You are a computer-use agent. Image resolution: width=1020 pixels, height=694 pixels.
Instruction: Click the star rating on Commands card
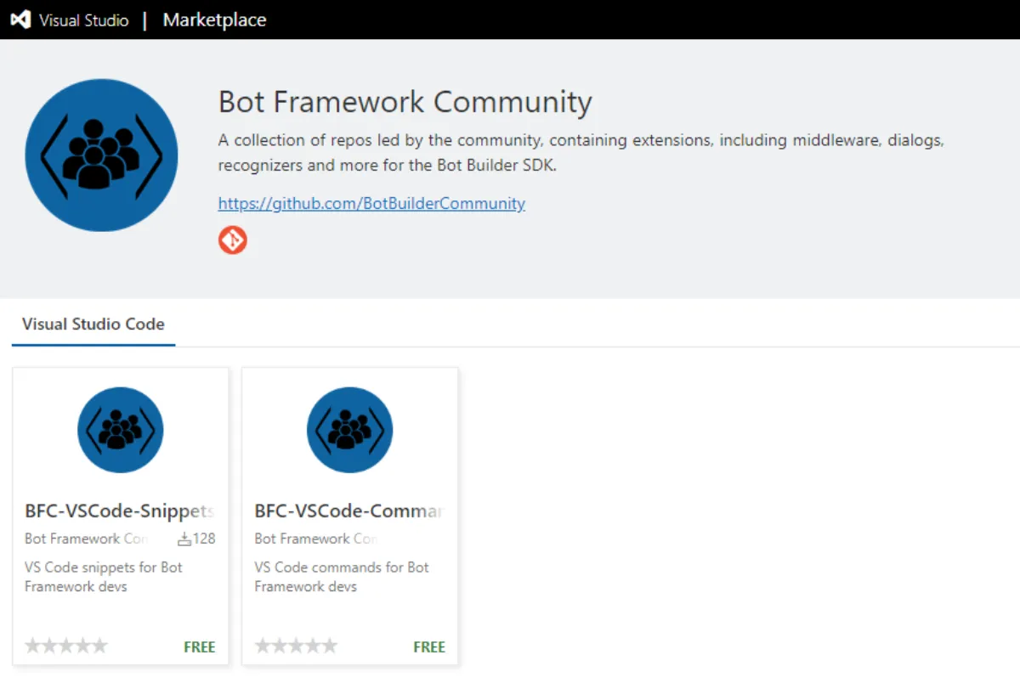coord(296,646)
